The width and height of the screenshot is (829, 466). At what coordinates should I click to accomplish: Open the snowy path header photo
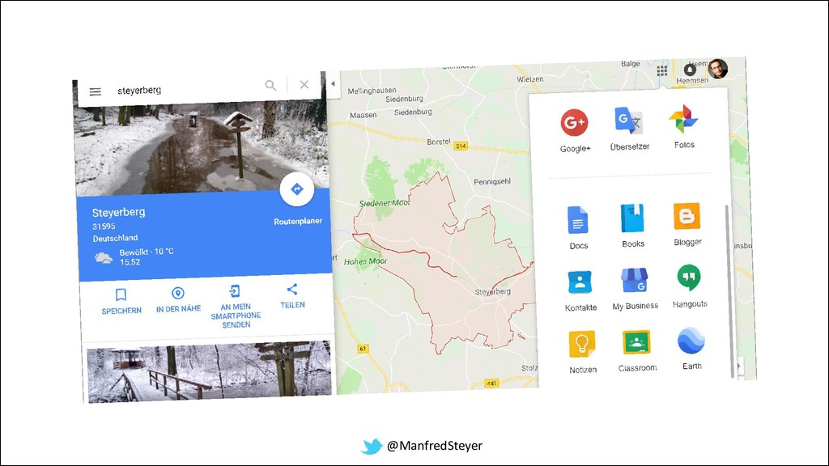coord(201,148)
